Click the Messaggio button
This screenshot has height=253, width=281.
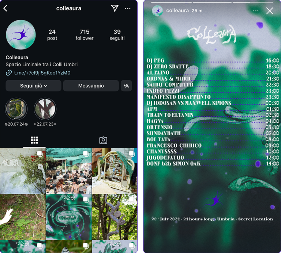(x=91, y=86)
